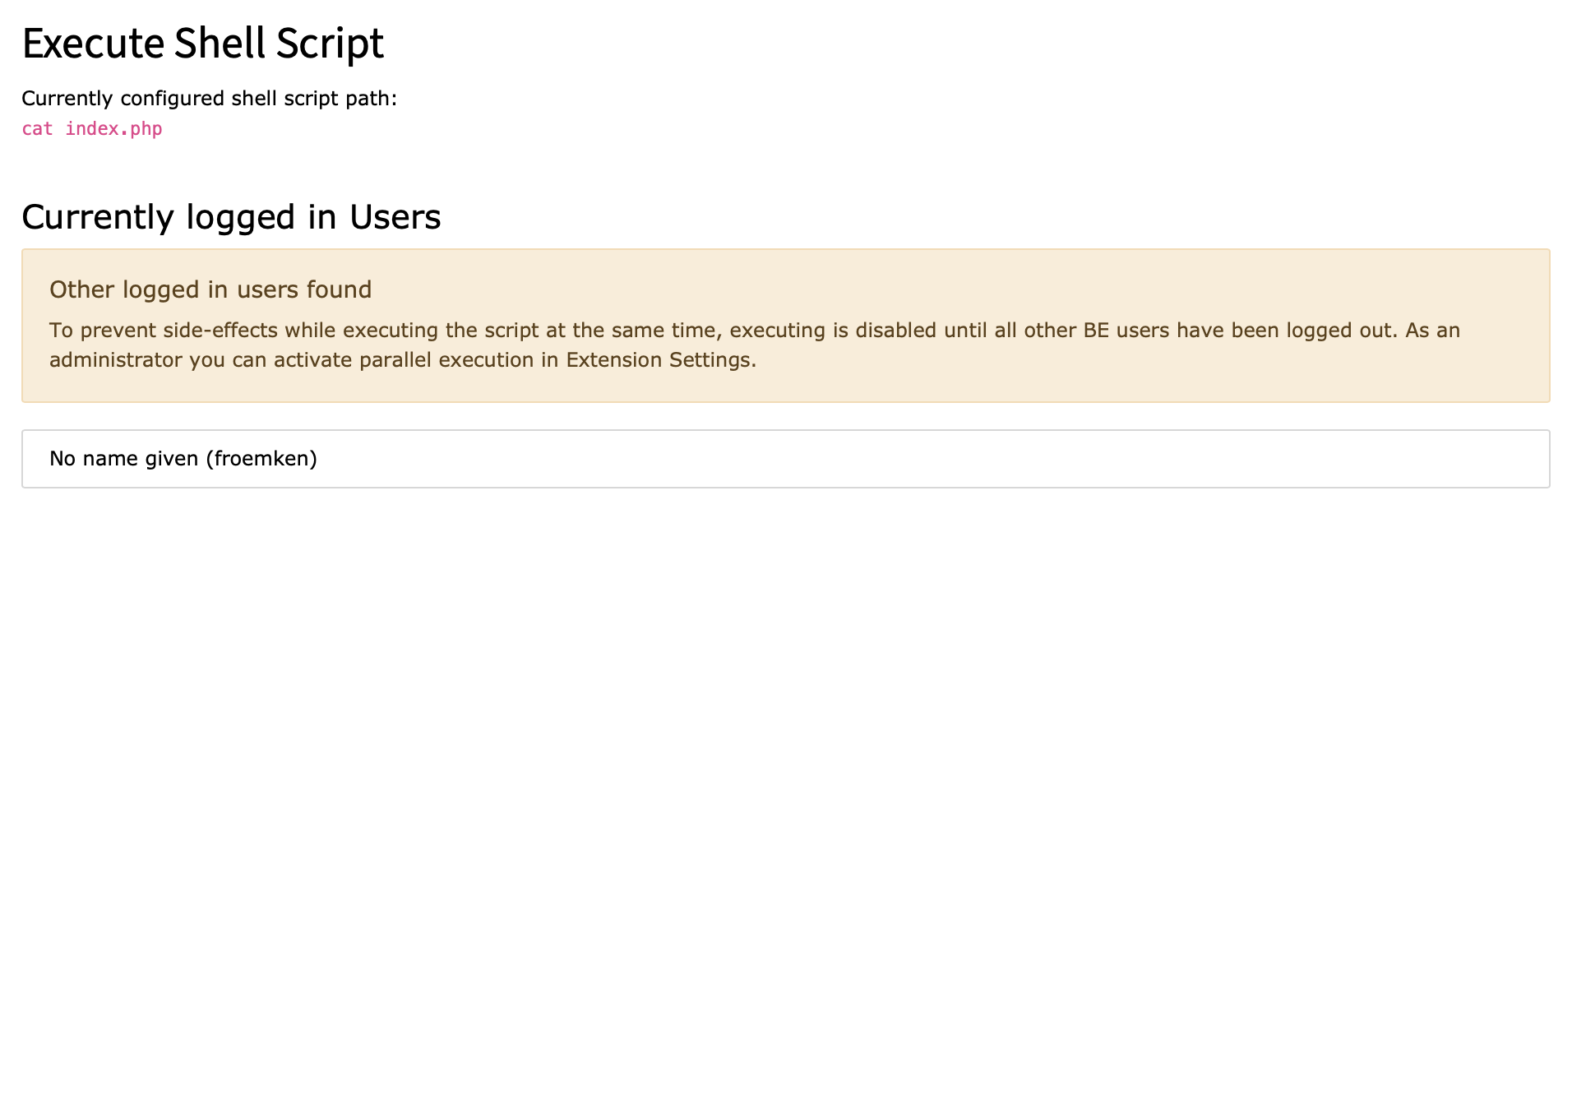
Task: Select the 'cat index.php' script path
Action: [x=92, y=129]
